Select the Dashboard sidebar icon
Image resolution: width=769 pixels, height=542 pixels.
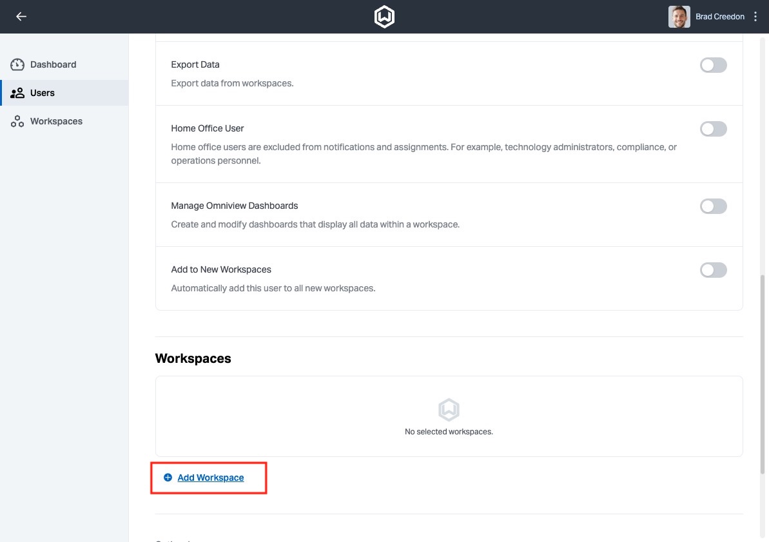pyautogui.click(x=17, y=64)
